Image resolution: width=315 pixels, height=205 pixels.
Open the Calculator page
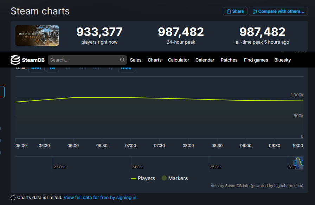178,60
